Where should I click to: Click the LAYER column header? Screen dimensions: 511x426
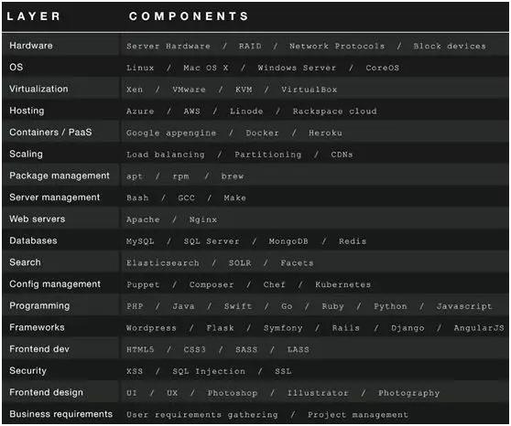(33, 16)
